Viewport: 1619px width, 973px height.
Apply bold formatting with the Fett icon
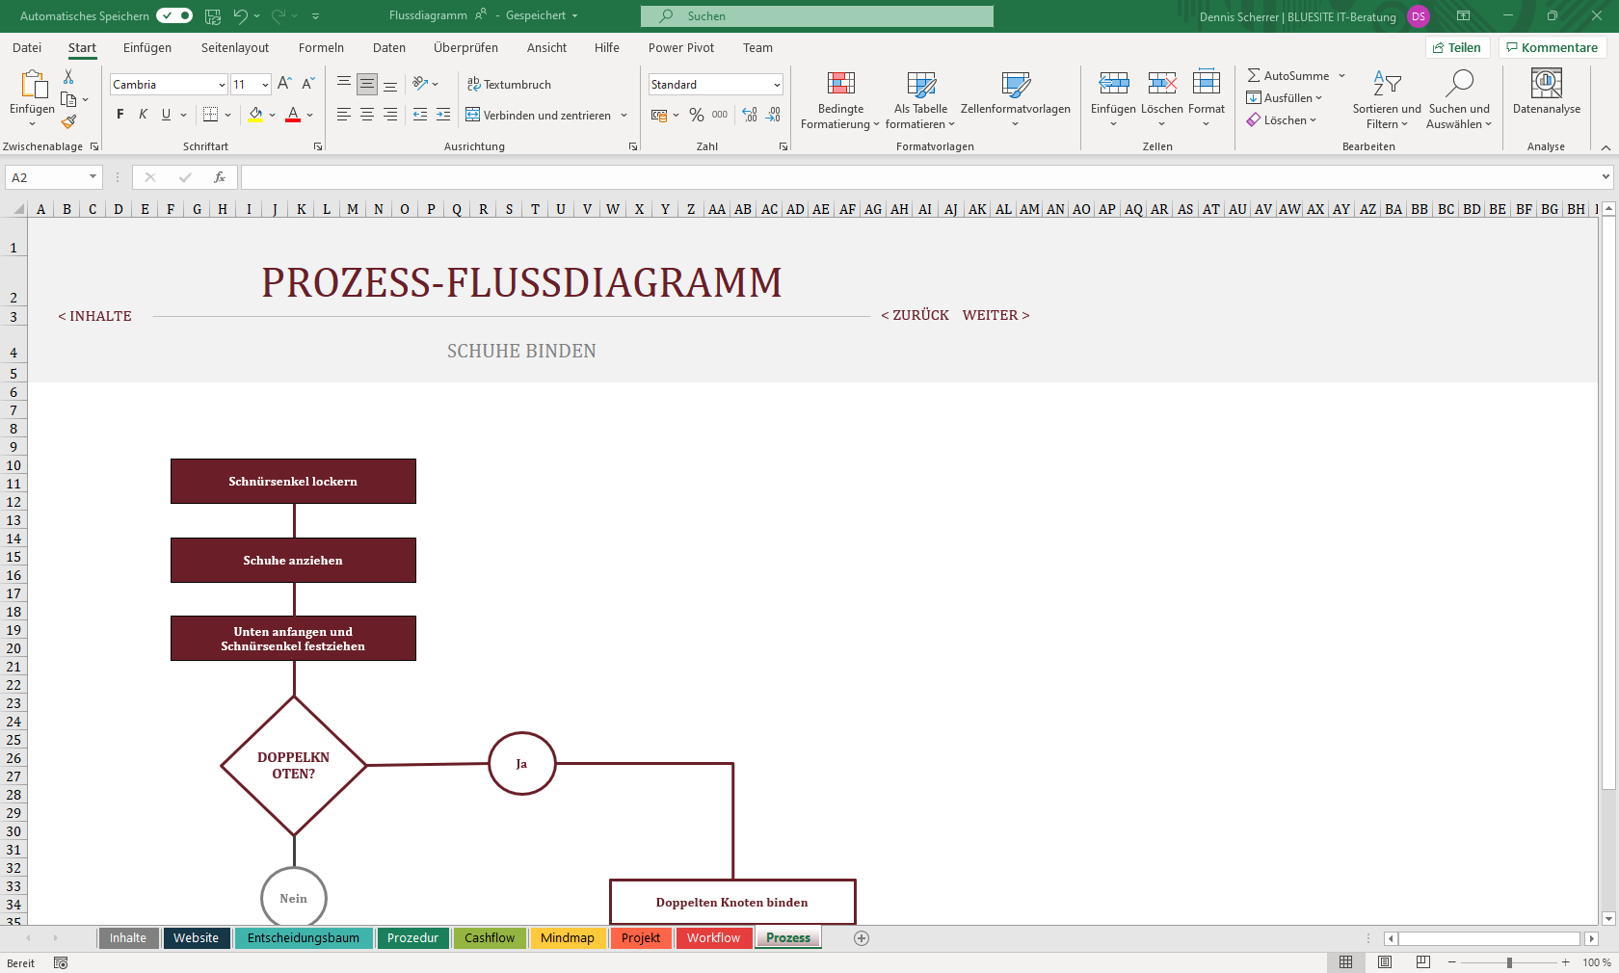click(119, 114)
